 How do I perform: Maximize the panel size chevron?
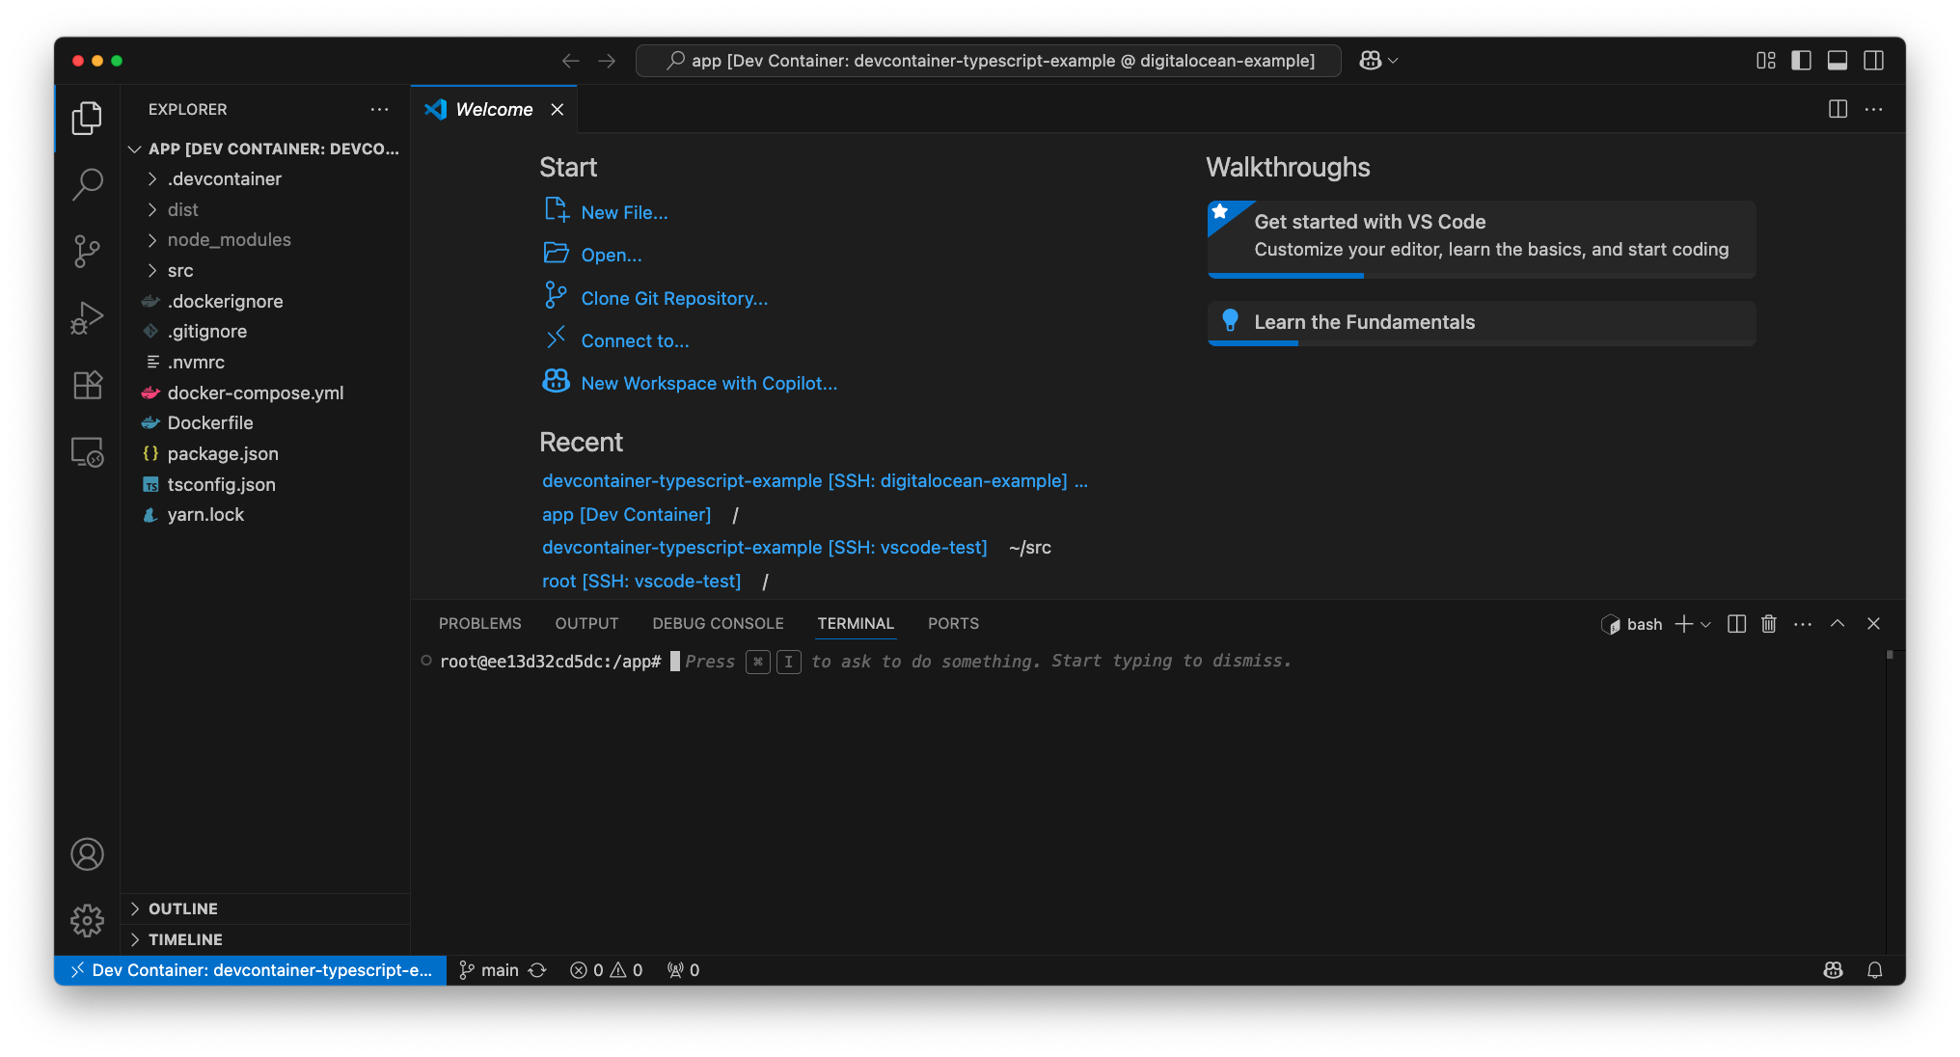click(1837, 624)
